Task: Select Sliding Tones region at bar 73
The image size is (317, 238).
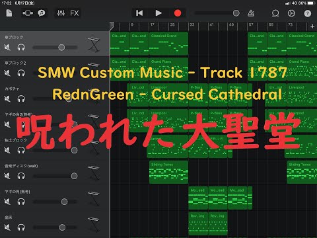Action: point(302,172)
